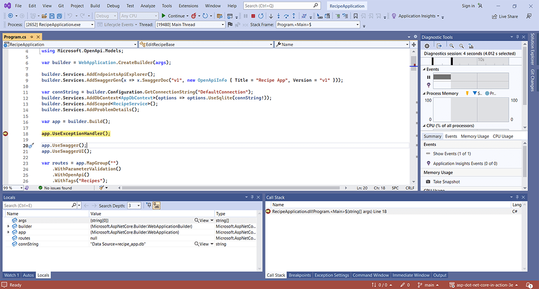This screenshot has width=539, height=289.
Task: Click Select Tools export icon in Diagnostic Tools
Action: pyautogui.click(x=440, y=46)
